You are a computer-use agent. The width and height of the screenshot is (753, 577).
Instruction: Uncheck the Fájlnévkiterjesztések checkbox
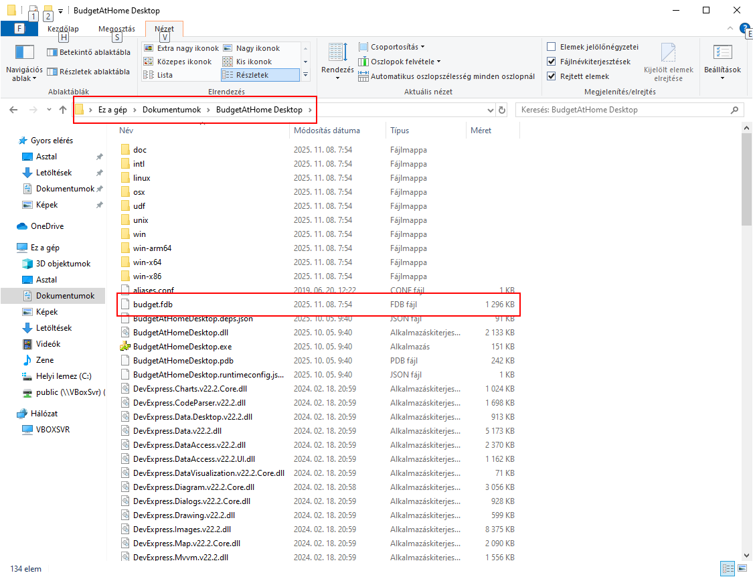(552, 62)
